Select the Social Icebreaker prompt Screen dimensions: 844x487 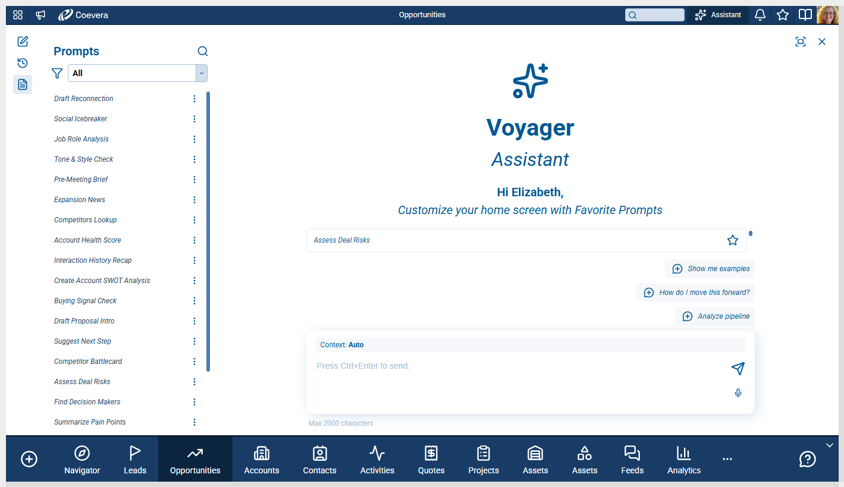tap(81, 119)
